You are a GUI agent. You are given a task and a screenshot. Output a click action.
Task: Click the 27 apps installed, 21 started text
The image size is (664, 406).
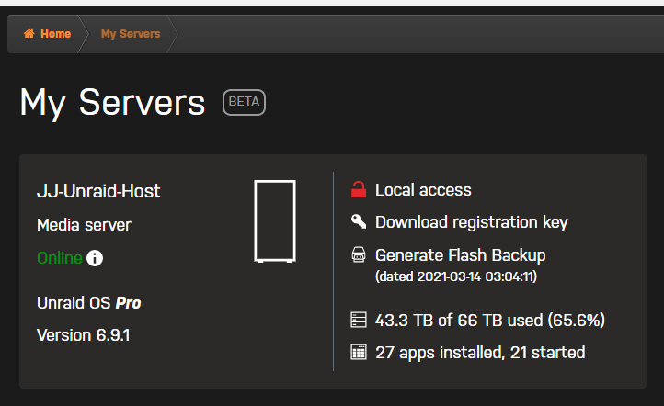click(x=480, y=353)
